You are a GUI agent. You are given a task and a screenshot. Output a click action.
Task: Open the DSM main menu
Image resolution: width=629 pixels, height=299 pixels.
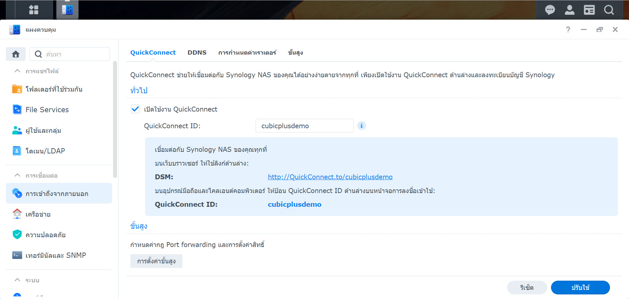click(33, 9)
